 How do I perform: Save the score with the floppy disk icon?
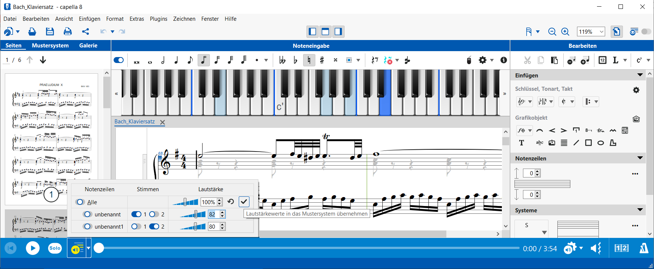(x=50, y=31)
